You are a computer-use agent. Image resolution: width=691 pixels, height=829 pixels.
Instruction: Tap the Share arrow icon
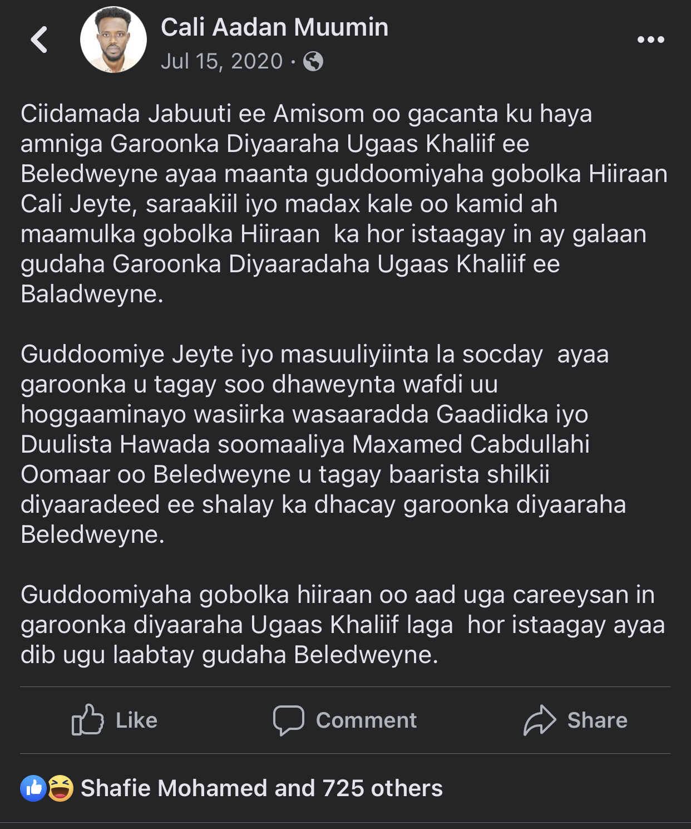coord(540,720)
